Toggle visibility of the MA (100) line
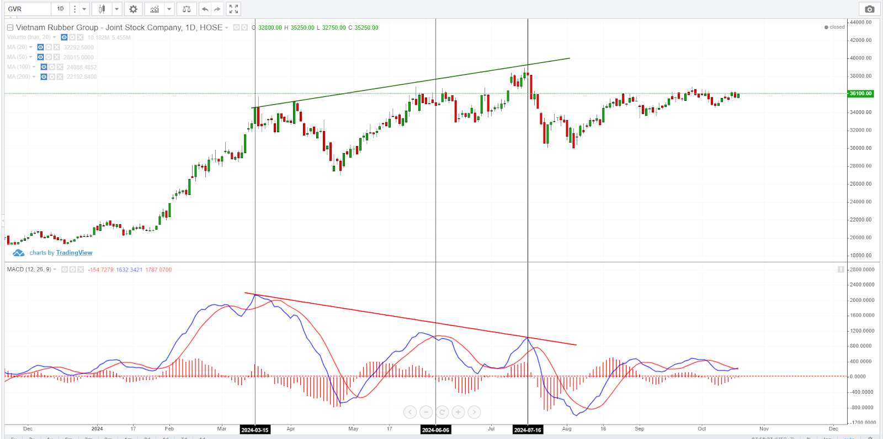Viewport: 883px width, 439px height. click(x=44, y=67)
